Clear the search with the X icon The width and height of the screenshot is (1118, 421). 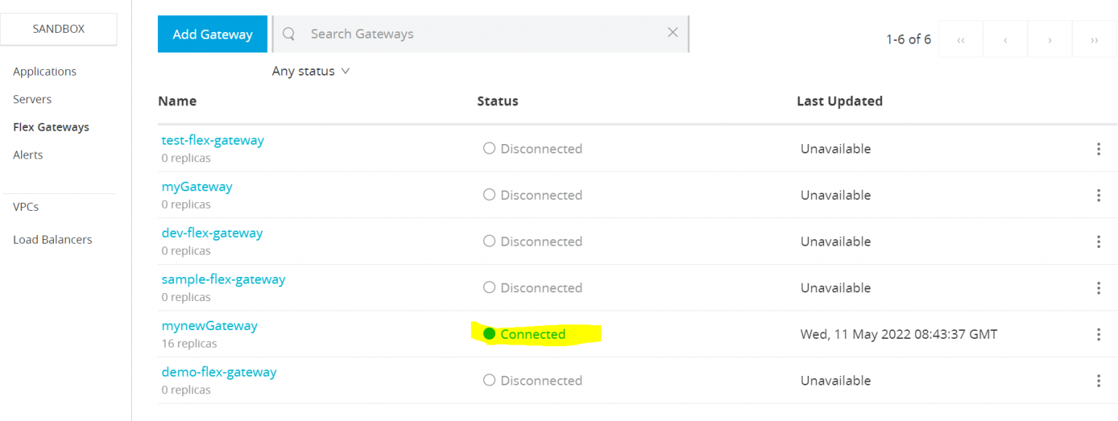[x=672, y=32]
